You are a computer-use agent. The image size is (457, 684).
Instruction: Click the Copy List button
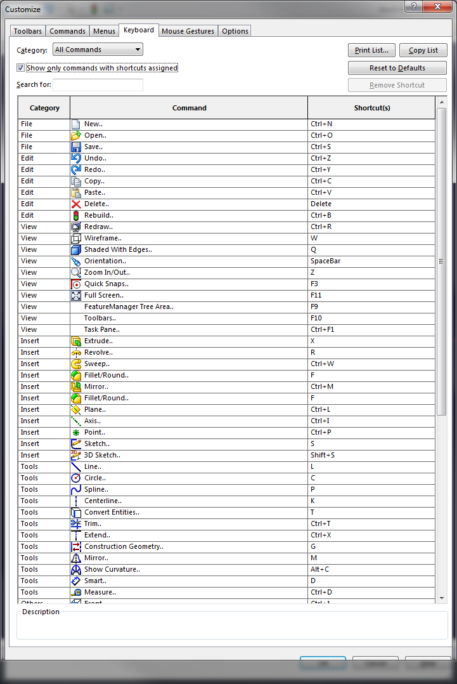click(x=423, y=50)
